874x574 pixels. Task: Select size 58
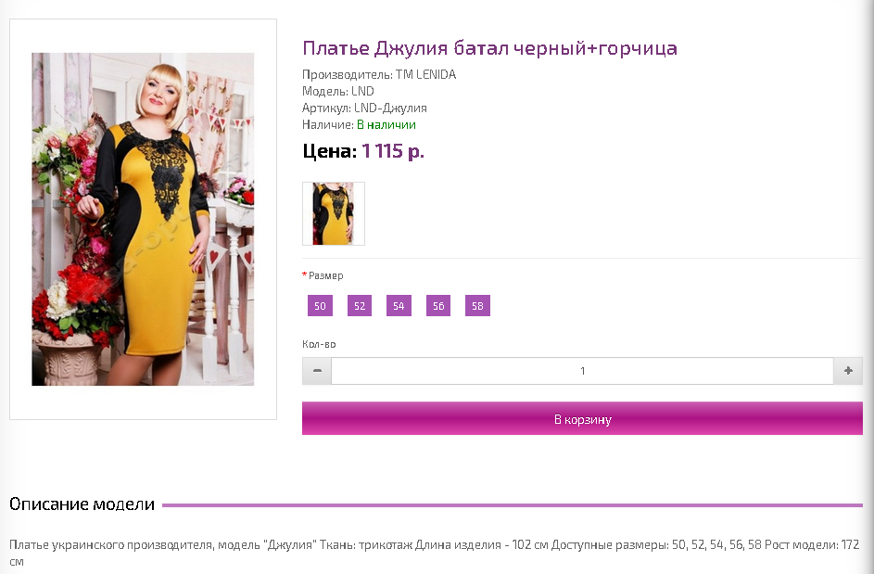477,306
